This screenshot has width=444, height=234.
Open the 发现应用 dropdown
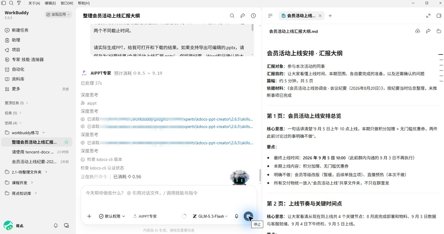click(58, 14)
